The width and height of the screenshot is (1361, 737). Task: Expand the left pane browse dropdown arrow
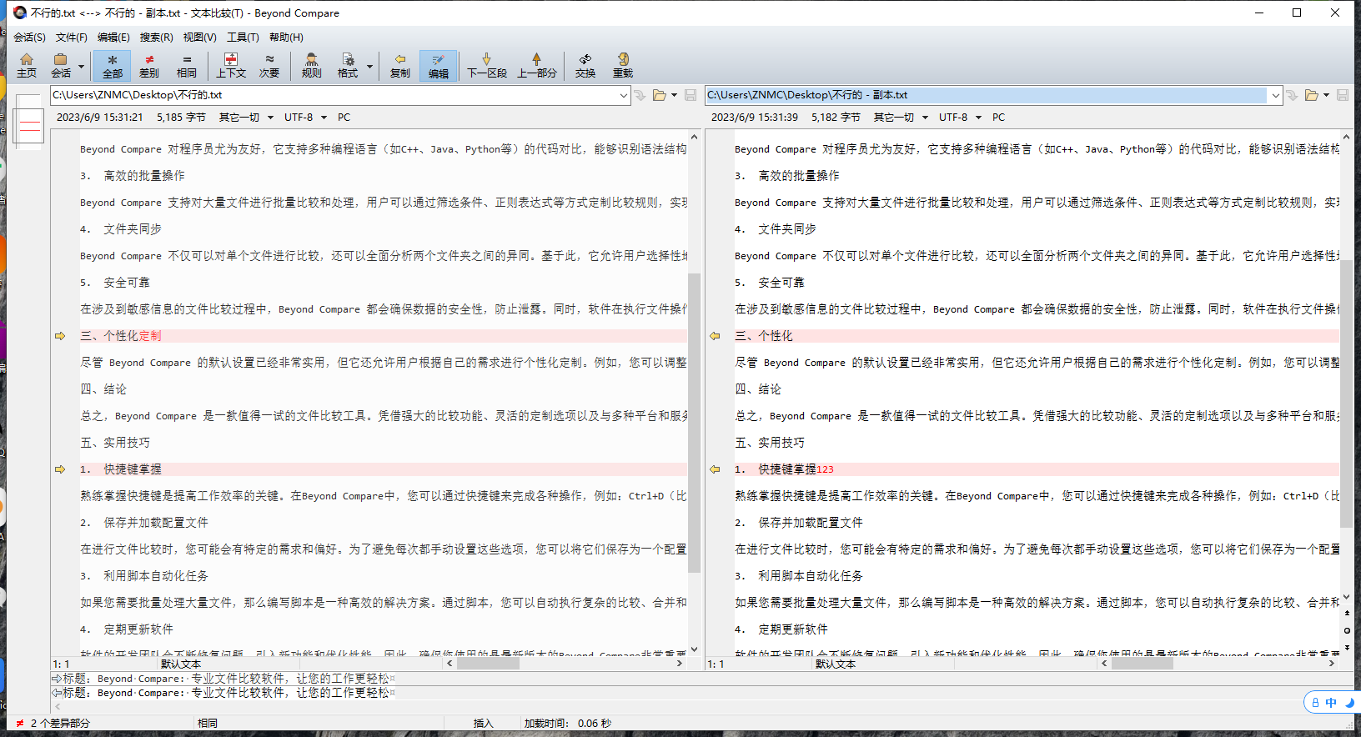click(x=674, y=95)
